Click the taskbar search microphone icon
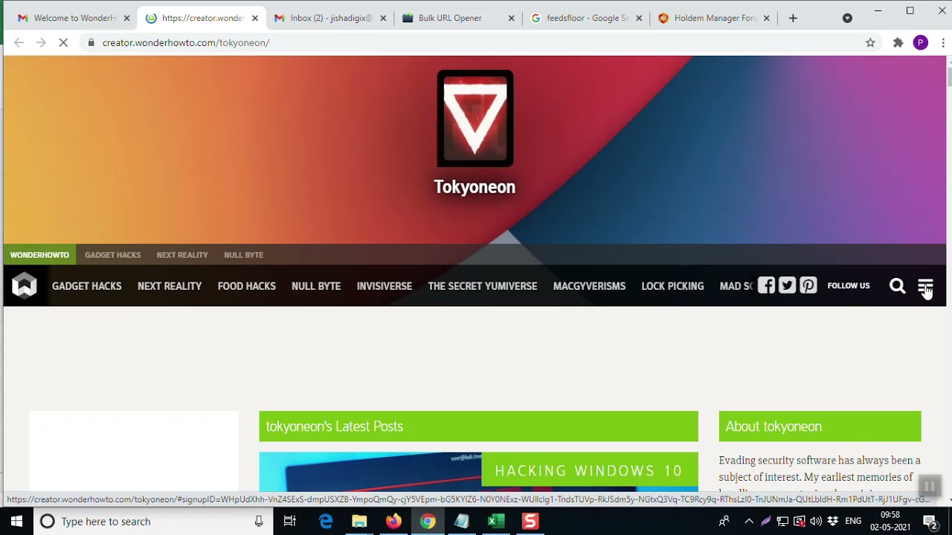This screenshot has width=952, height=535. click(x=259, y=522)
